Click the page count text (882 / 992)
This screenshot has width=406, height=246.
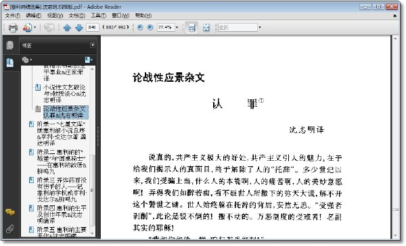coord(116,27)
